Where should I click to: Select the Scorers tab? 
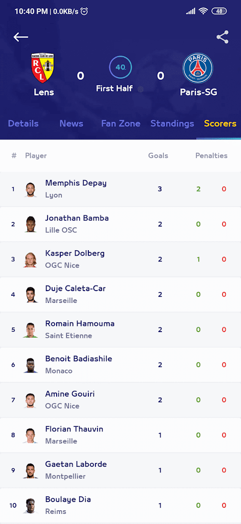click(x=221, y=124)
